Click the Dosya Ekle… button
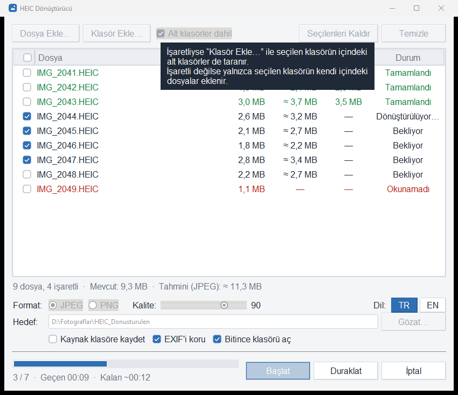The image size is (458, 395). 46,33
